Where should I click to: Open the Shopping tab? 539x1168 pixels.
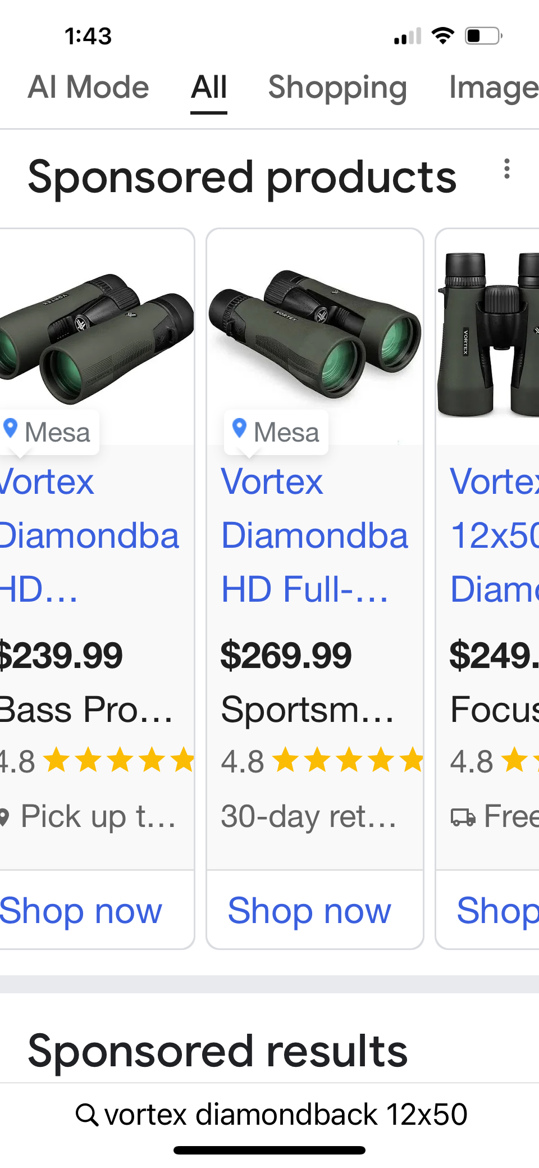(x=337, y=88)
